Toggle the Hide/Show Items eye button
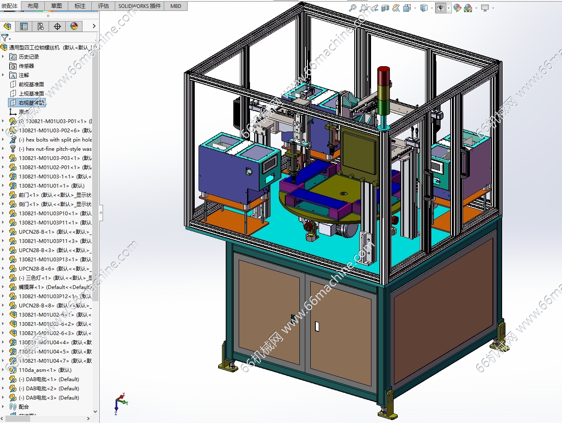The image size is (562, 423). pyautogui.click(x=441, y=8)
